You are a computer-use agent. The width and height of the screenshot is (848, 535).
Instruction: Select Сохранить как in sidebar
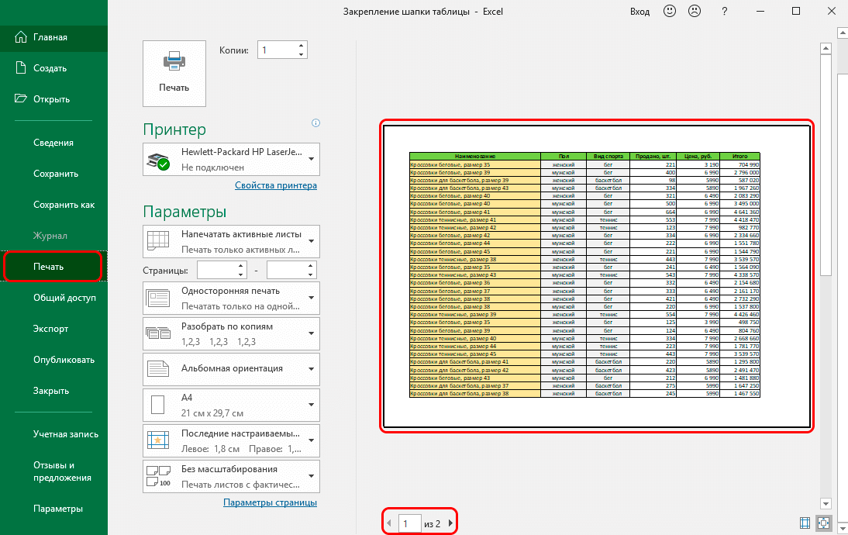tap(64, 205)
